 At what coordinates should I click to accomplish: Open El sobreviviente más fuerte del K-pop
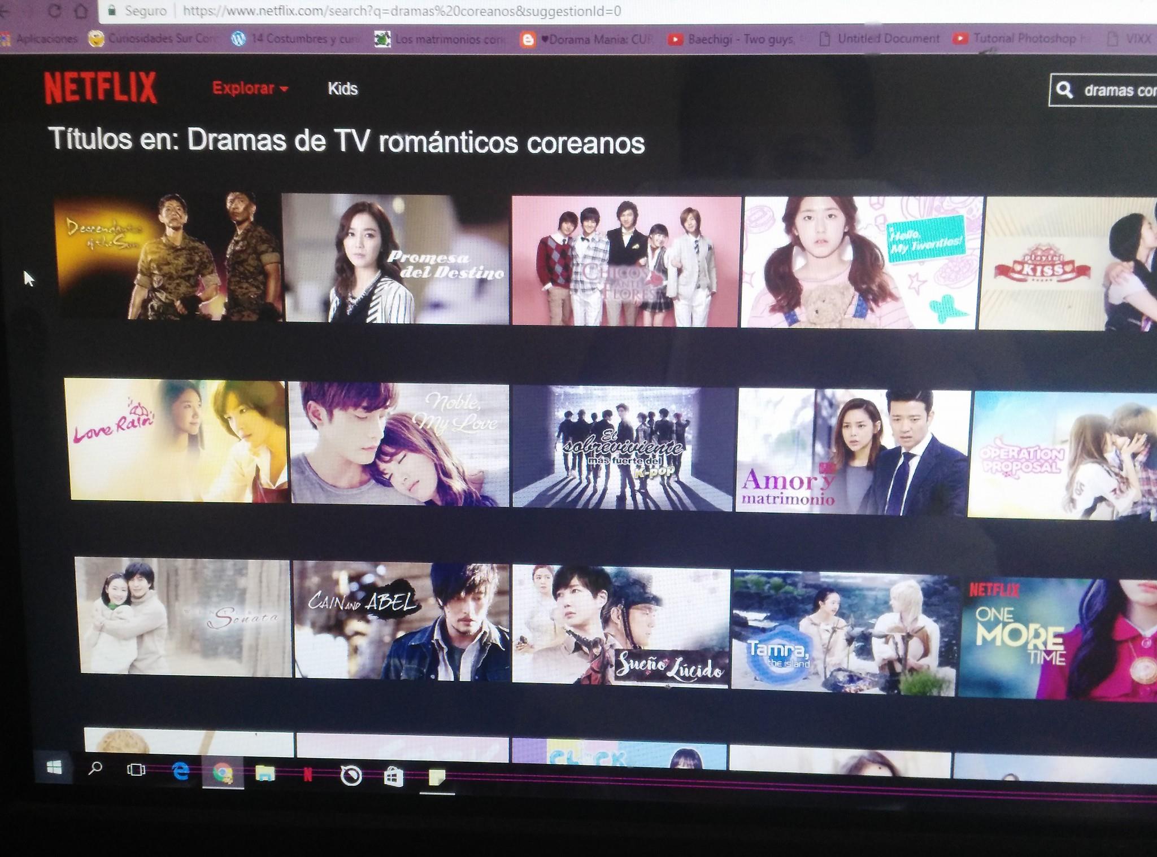624,448
